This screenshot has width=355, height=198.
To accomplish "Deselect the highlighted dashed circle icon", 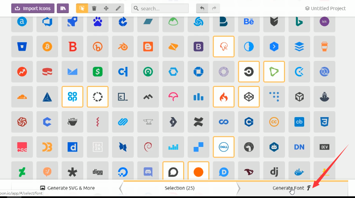I will 97,97.
